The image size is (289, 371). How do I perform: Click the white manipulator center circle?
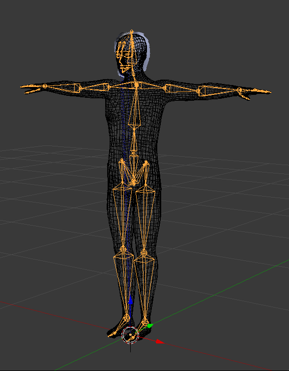tap(130, 335)
